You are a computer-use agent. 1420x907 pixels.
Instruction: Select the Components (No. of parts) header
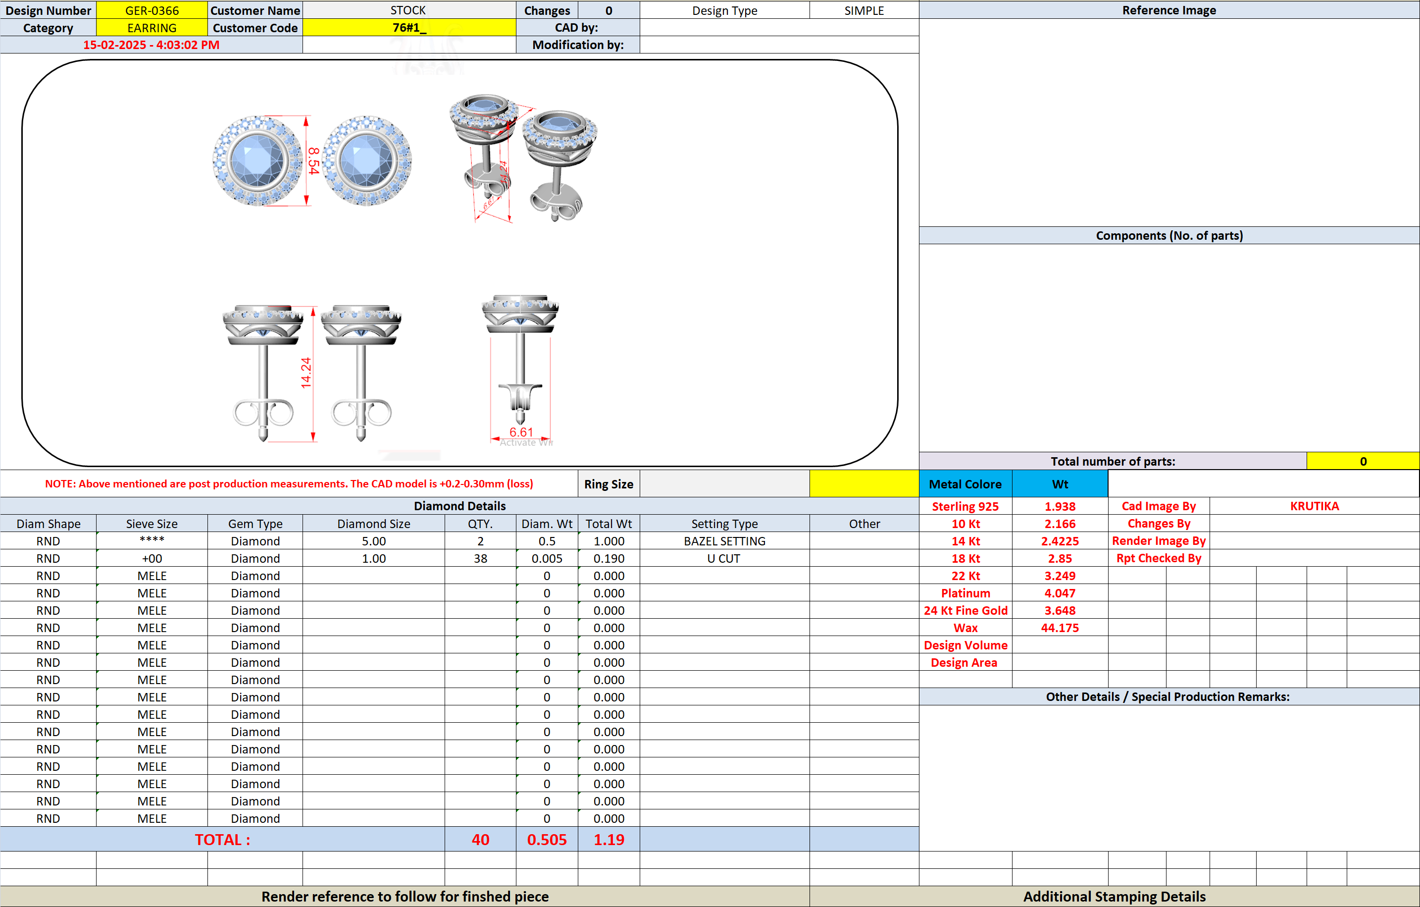point(1169,235)
